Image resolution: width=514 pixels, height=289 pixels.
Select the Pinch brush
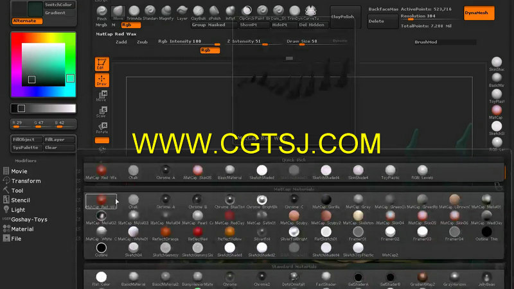(x=102, y=12)
